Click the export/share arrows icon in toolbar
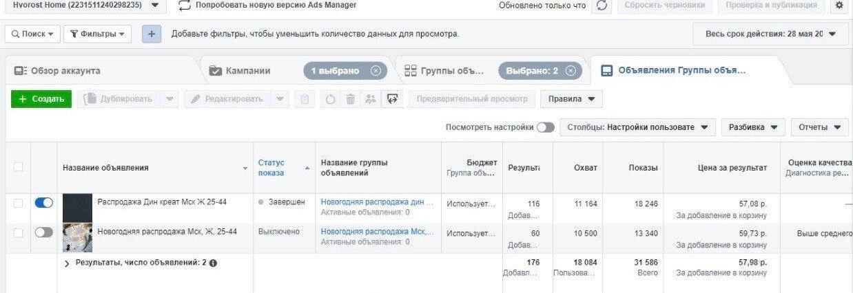Viewport: 853px width, 293px height. [393, 99]
